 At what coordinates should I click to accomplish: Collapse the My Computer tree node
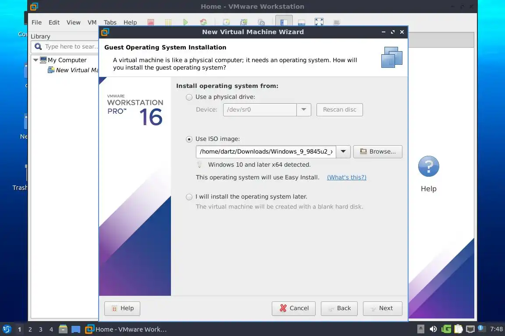(x=36, y=60)
